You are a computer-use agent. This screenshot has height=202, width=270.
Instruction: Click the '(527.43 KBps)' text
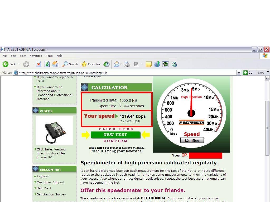[x=130, y=121]
